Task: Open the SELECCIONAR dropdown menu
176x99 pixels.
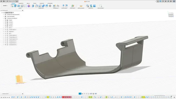Action: [101, 8]
